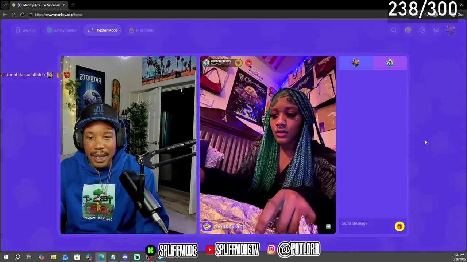Click the welovebigbooty username
467x262 pixels.
tap(221, 61)
